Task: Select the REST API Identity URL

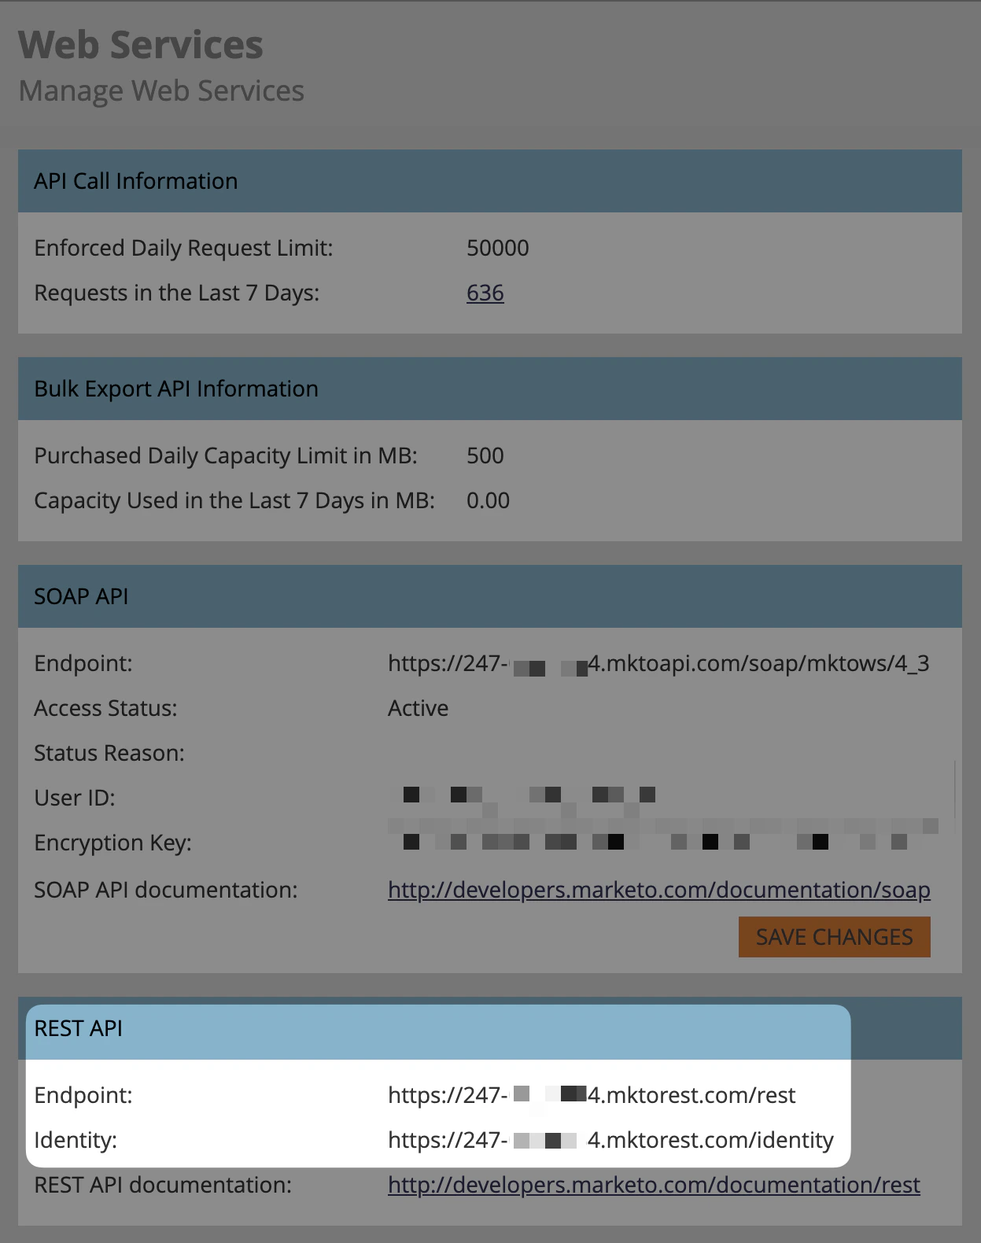Action: click(x=610, y=1140)
